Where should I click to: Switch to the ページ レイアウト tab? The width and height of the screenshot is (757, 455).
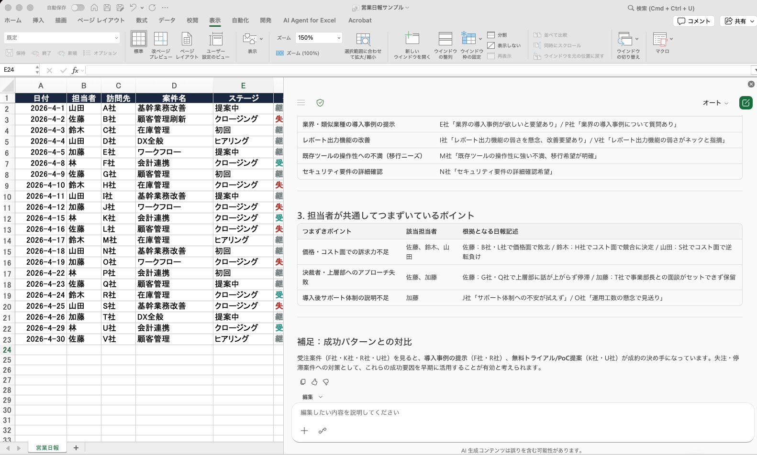click(x=101, y=21)
